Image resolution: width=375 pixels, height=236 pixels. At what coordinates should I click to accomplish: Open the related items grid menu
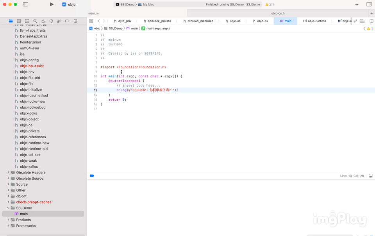coord(91,21)
